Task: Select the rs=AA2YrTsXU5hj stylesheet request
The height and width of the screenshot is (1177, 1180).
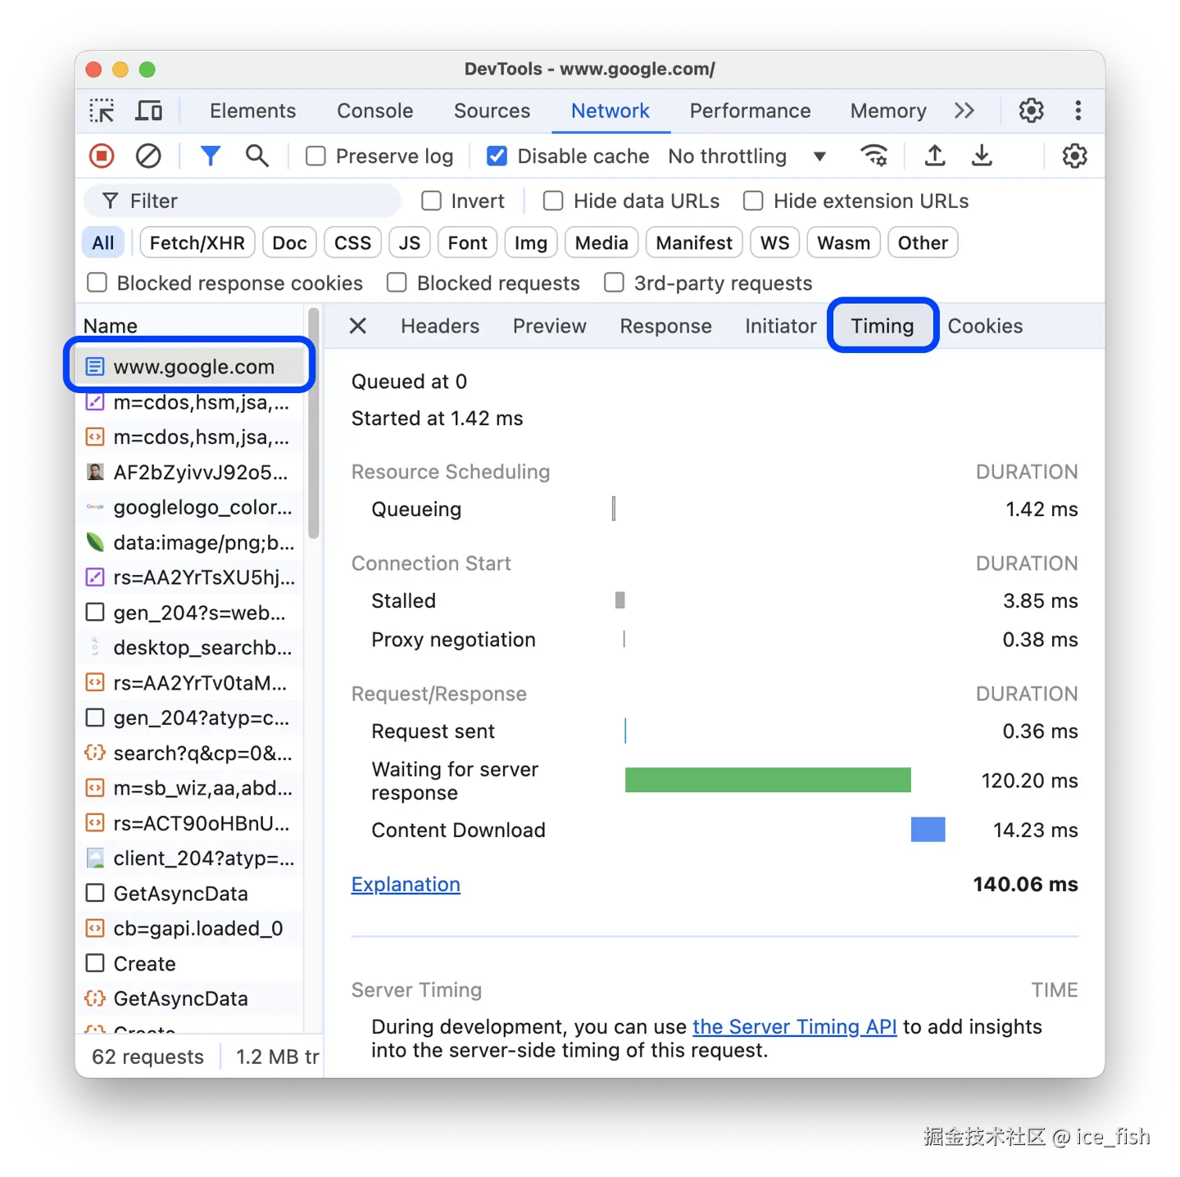Action: pyautogui.click(x=189, y=577)
